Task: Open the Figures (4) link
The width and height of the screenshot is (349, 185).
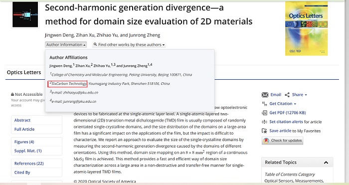Action: (24, 142)
